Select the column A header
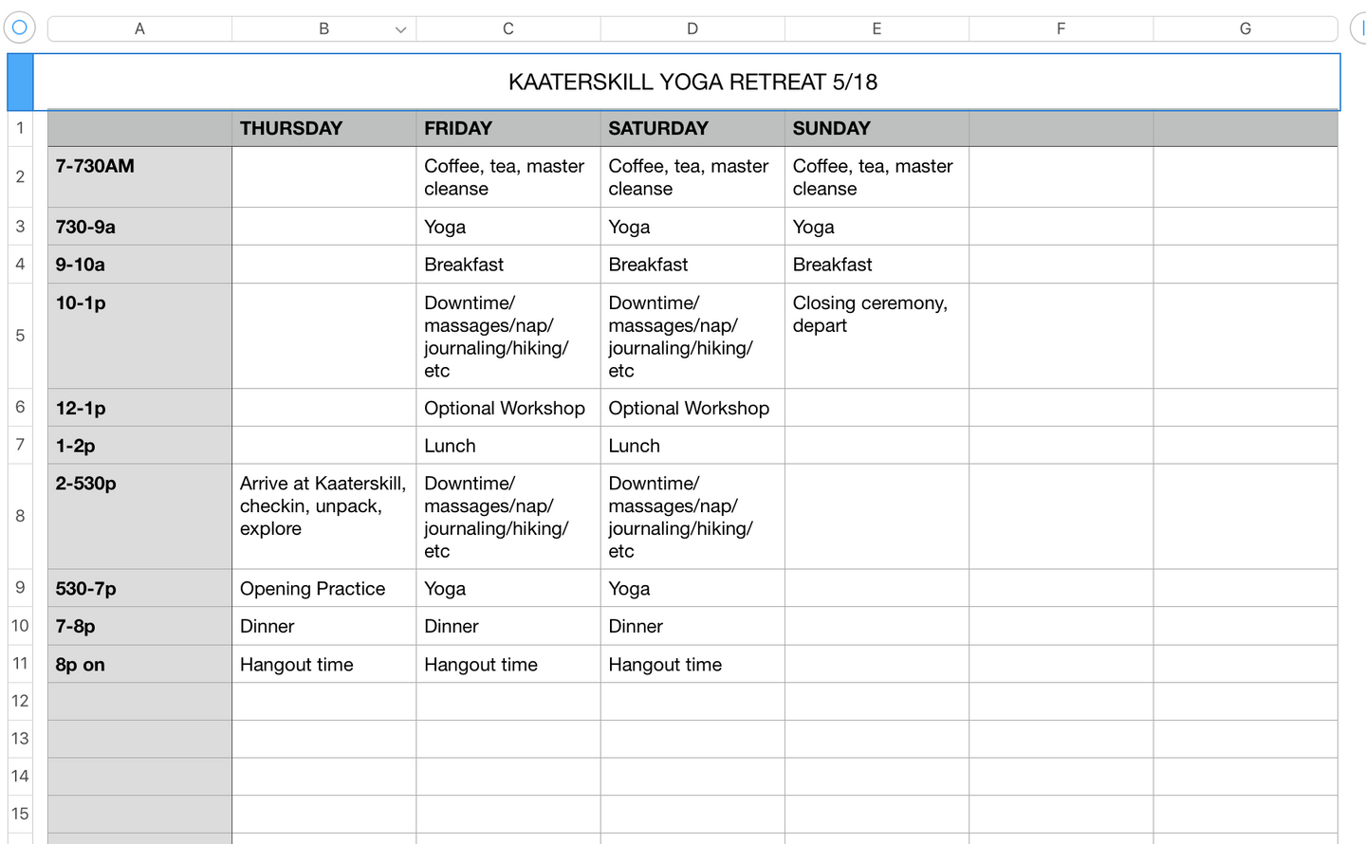 point(139,28)
